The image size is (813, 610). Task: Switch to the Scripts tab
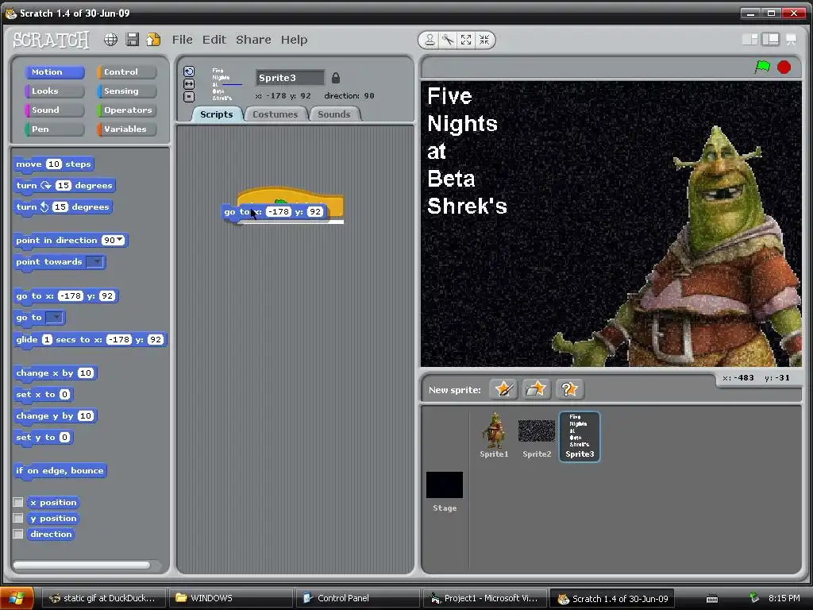[217, 114]
